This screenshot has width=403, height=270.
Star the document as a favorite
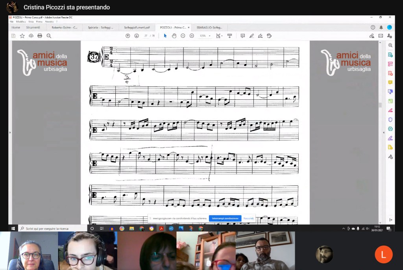click(22, 36)
